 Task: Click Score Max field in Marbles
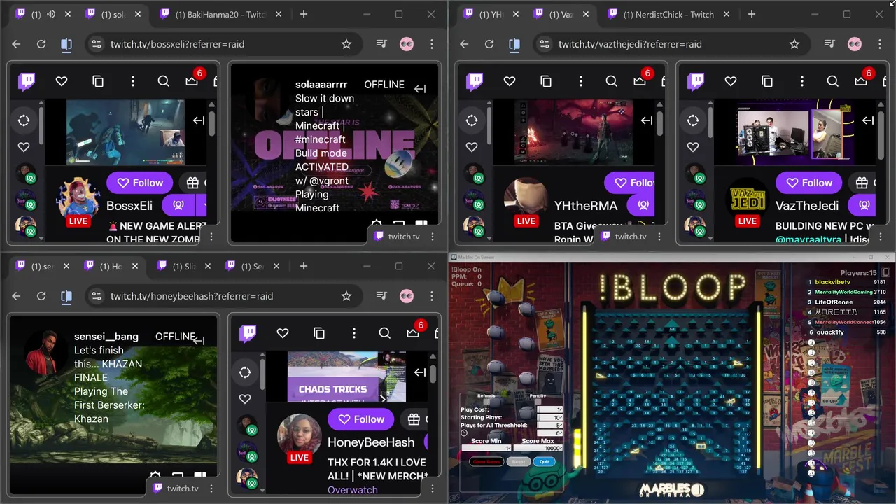(x=538, y=448)
